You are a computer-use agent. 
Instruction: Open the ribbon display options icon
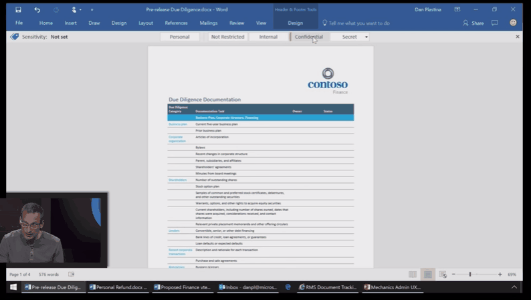tap(457, 9)
